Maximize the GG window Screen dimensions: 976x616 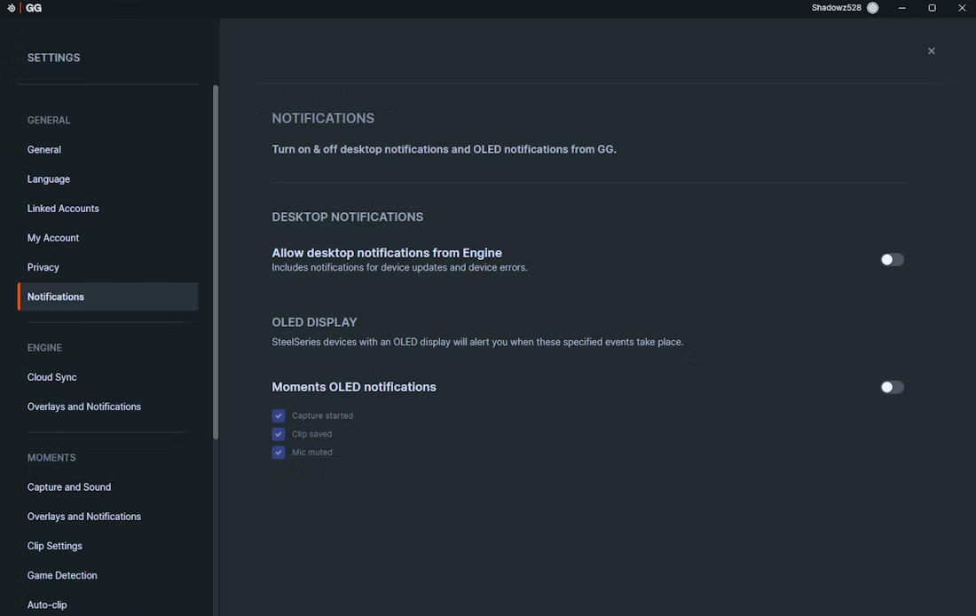click(x=932, y=8)
